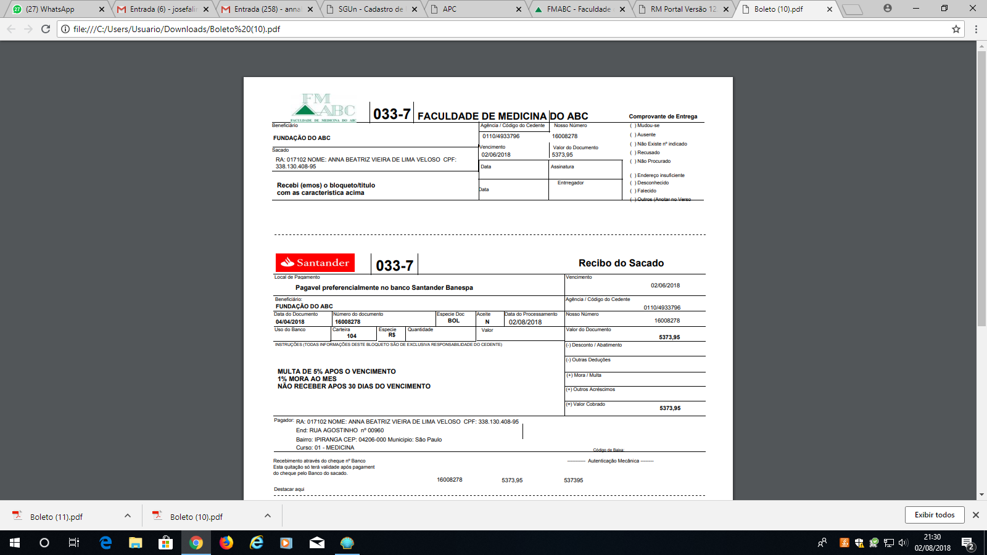Open the Mail app in the taskbar
The height and width of the screenshot is (555, 987).
[316, 543]
